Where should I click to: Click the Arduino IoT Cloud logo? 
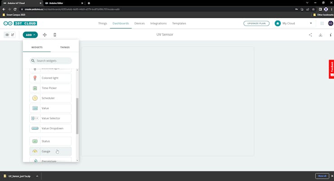tap(20, 23)
